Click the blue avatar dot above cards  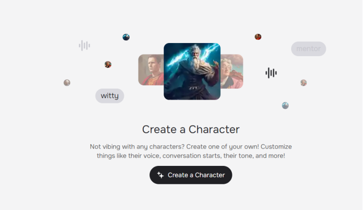pos(126,37)
